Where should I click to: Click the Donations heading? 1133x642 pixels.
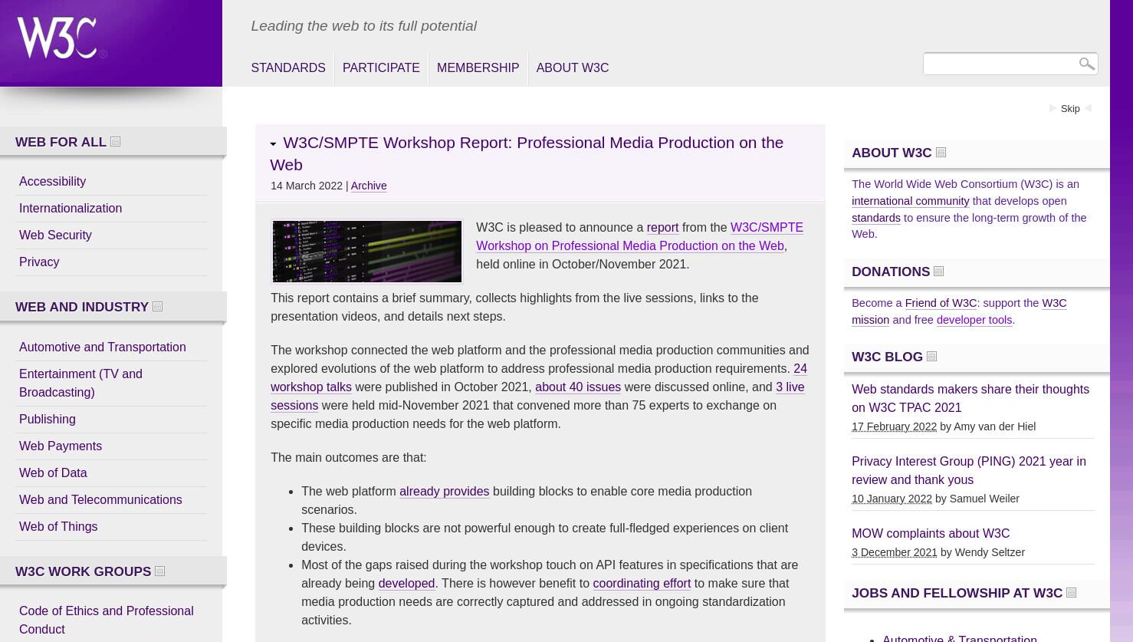tap(891, 272)
